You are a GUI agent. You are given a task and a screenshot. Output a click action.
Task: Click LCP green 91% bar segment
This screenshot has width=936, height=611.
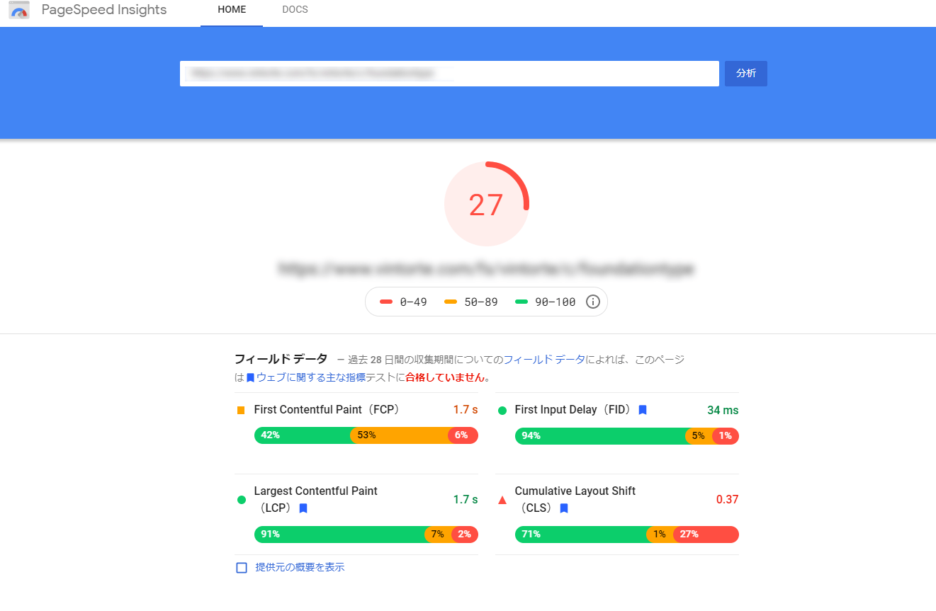point(339,535)
